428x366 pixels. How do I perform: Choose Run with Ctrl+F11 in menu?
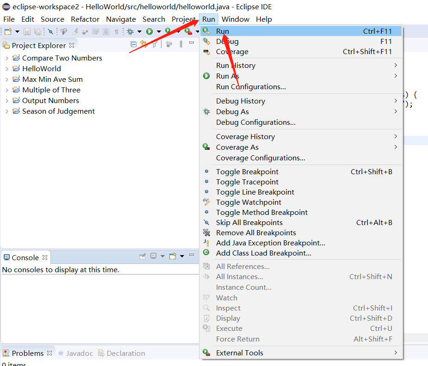tap(301, 31)
